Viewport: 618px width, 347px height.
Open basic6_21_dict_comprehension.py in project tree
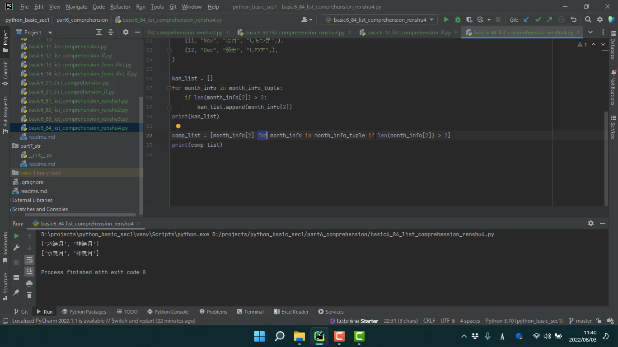click(69, 83)
